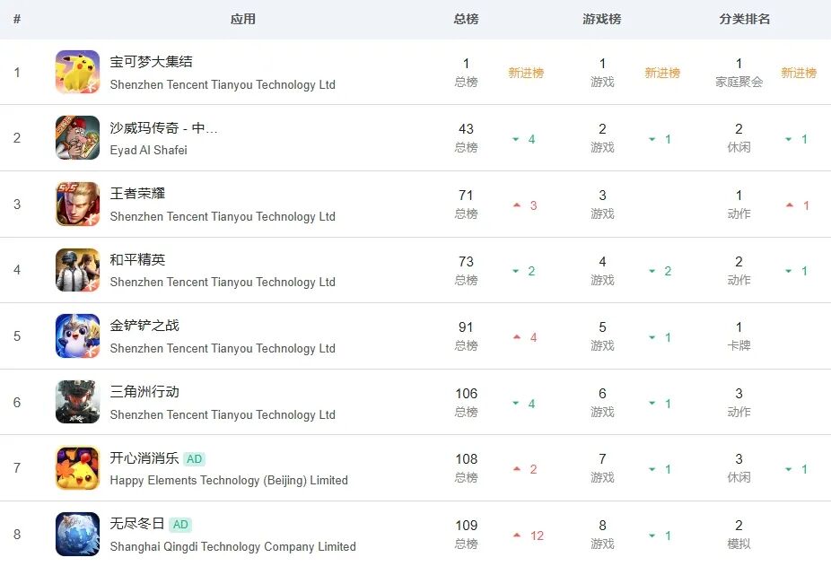
Task: Click the 三角洲行动 app name
Action: pos(144,392)
